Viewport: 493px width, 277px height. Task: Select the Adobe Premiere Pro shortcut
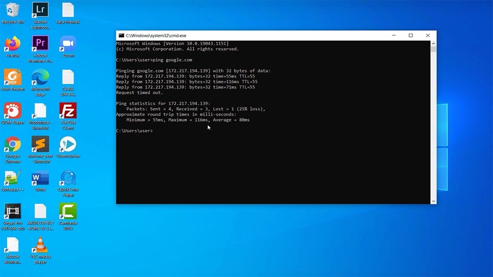pyautogui.click(x=40, y=49)
